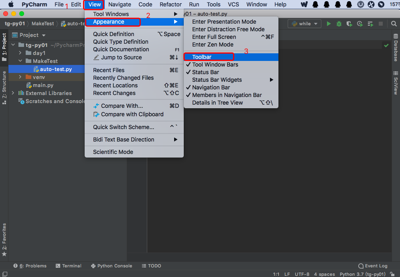This screenshot has height=277, width=400.
Task: Choose Quick Documentation
Action: click(134, 49)
